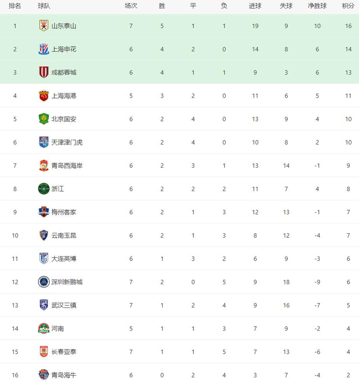Click the 浙江 round team emblem
Viewport: 359px width, 382px height.
44,189
